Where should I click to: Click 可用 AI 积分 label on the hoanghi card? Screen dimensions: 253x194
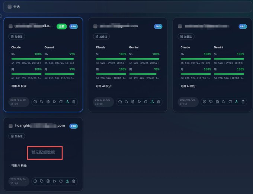point(19,166)
